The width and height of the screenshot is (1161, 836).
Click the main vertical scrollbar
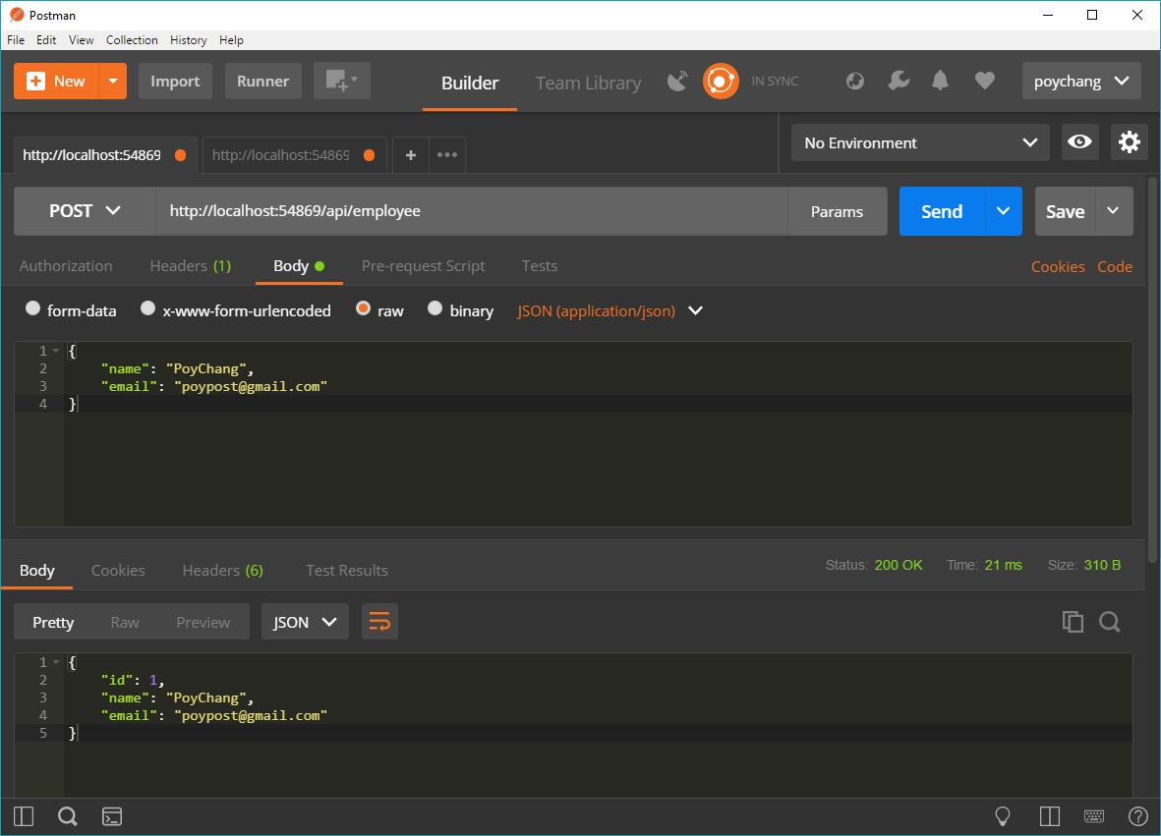(x=1153, y=370)
